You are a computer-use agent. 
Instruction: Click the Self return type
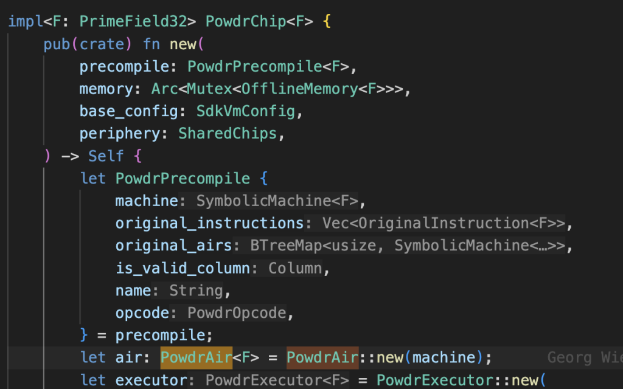pos(106,156)
